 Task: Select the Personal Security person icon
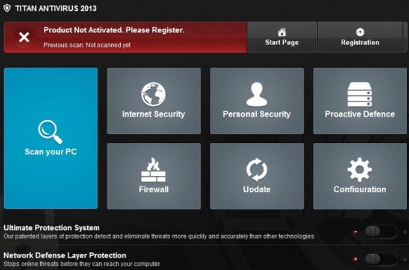(256, 94)
